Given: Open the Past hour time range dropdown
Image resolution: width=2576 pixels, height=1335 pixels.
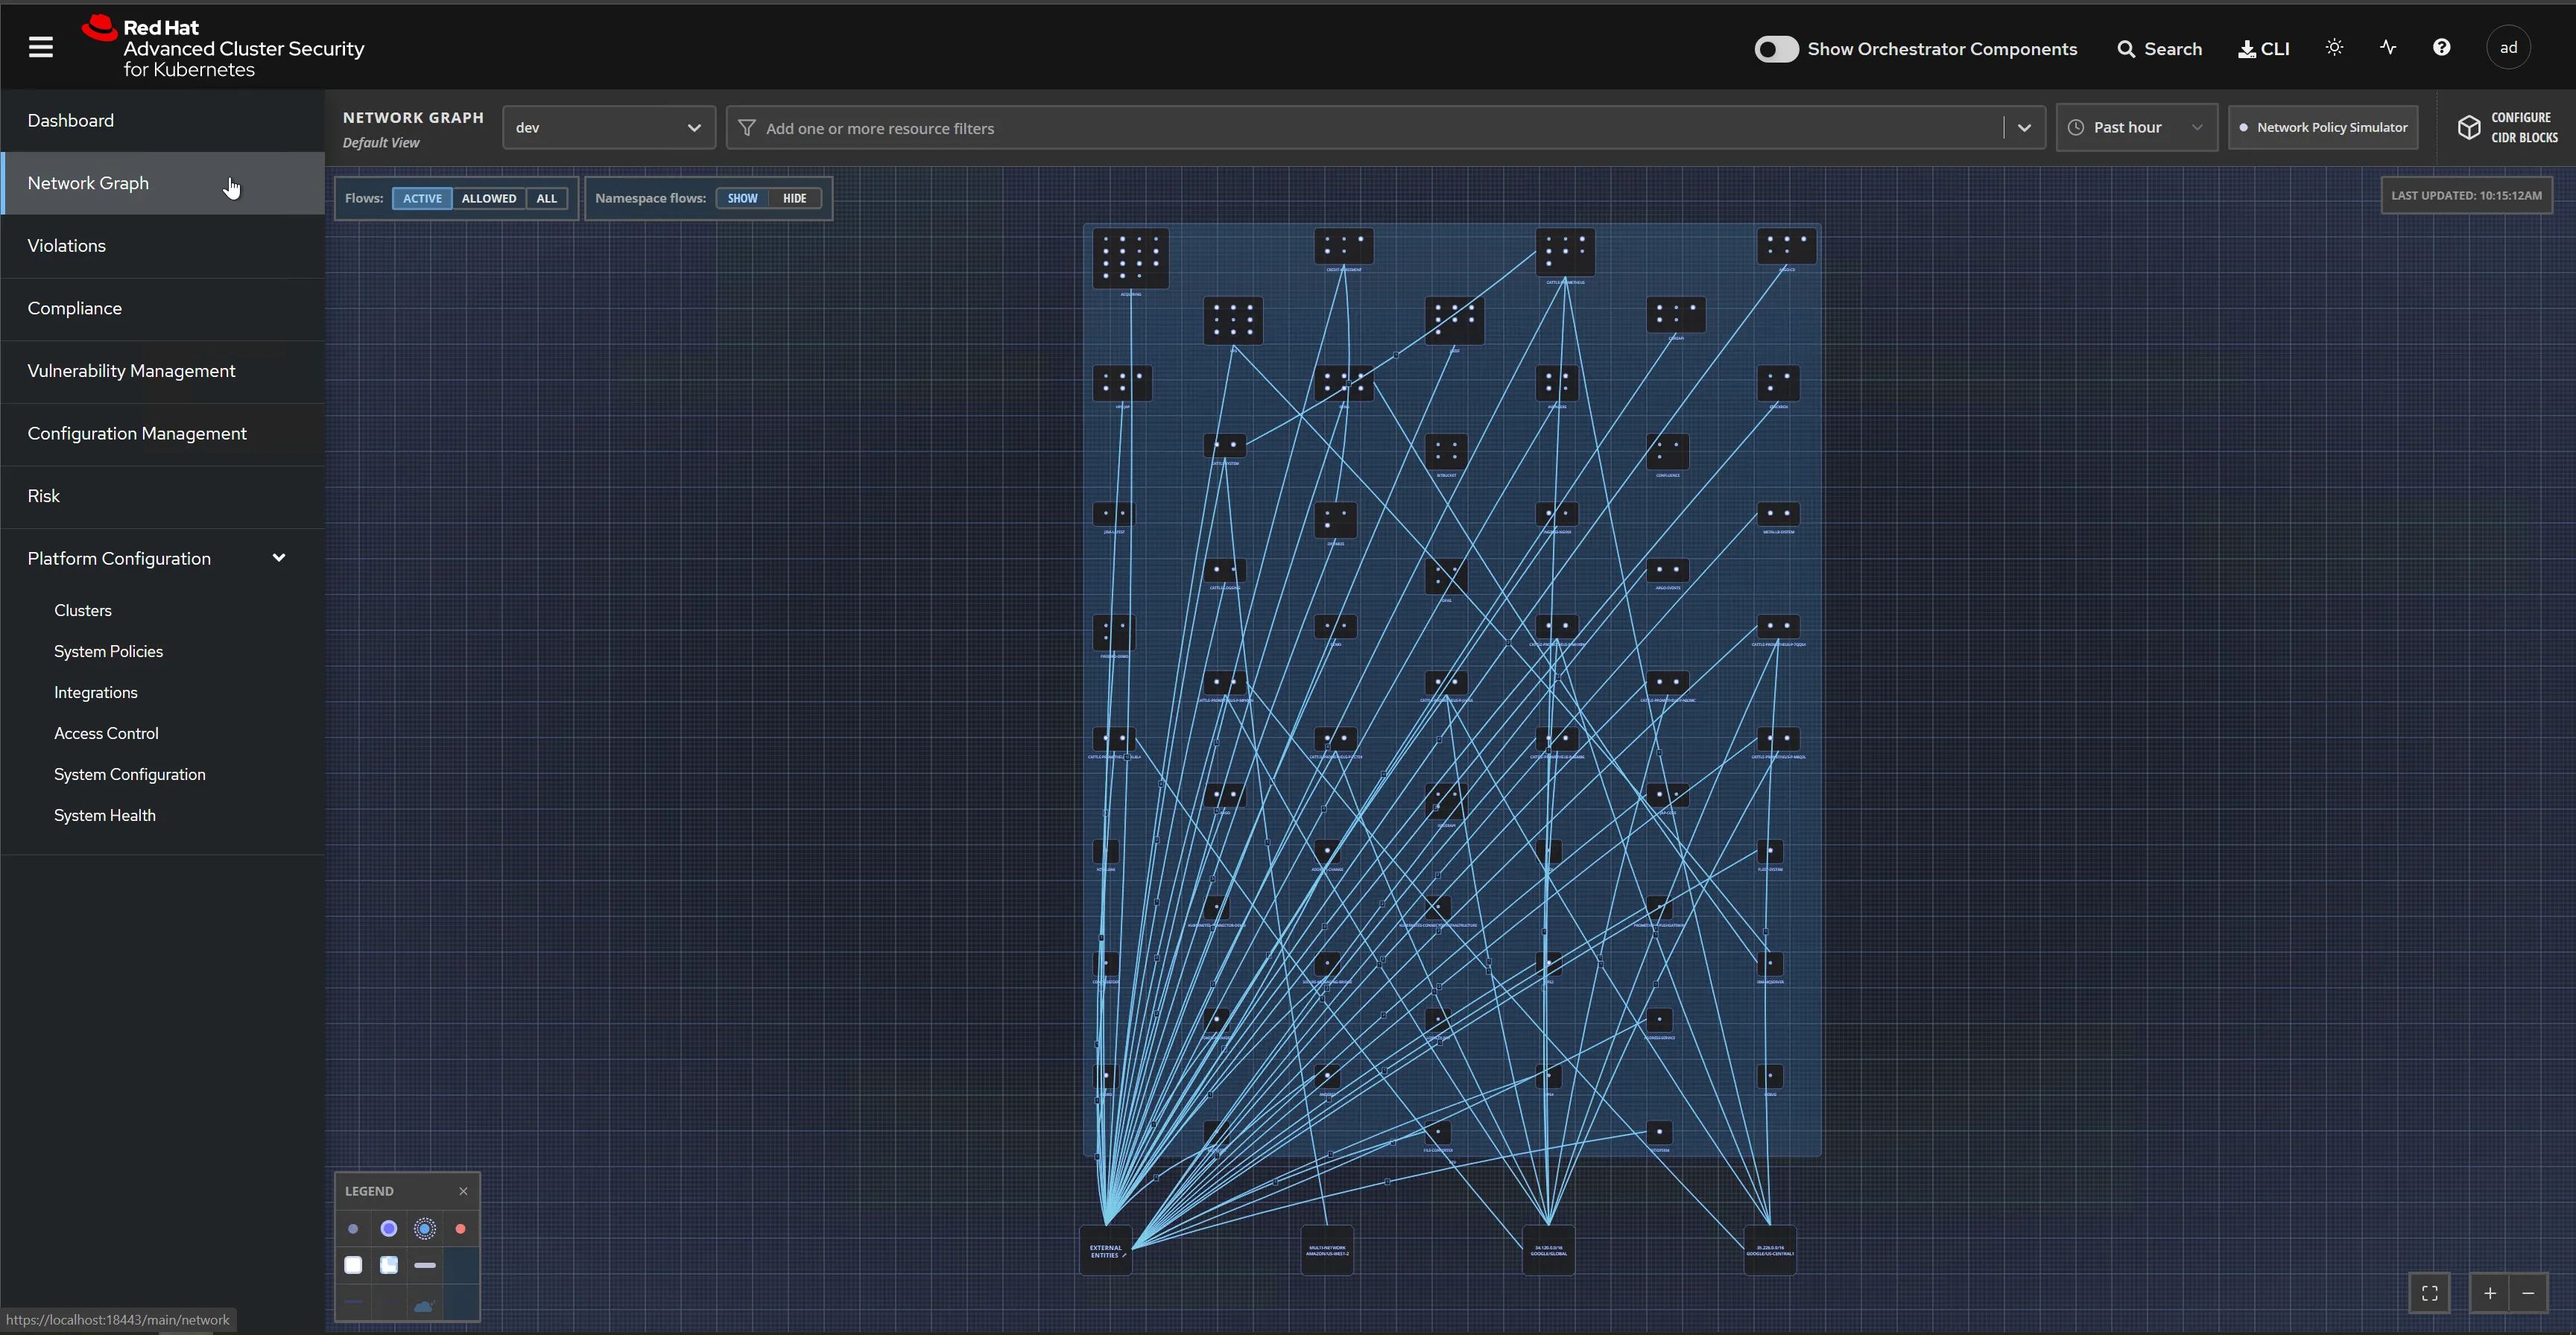Looking at the screenshot, I should click(x=2137, y=127).
